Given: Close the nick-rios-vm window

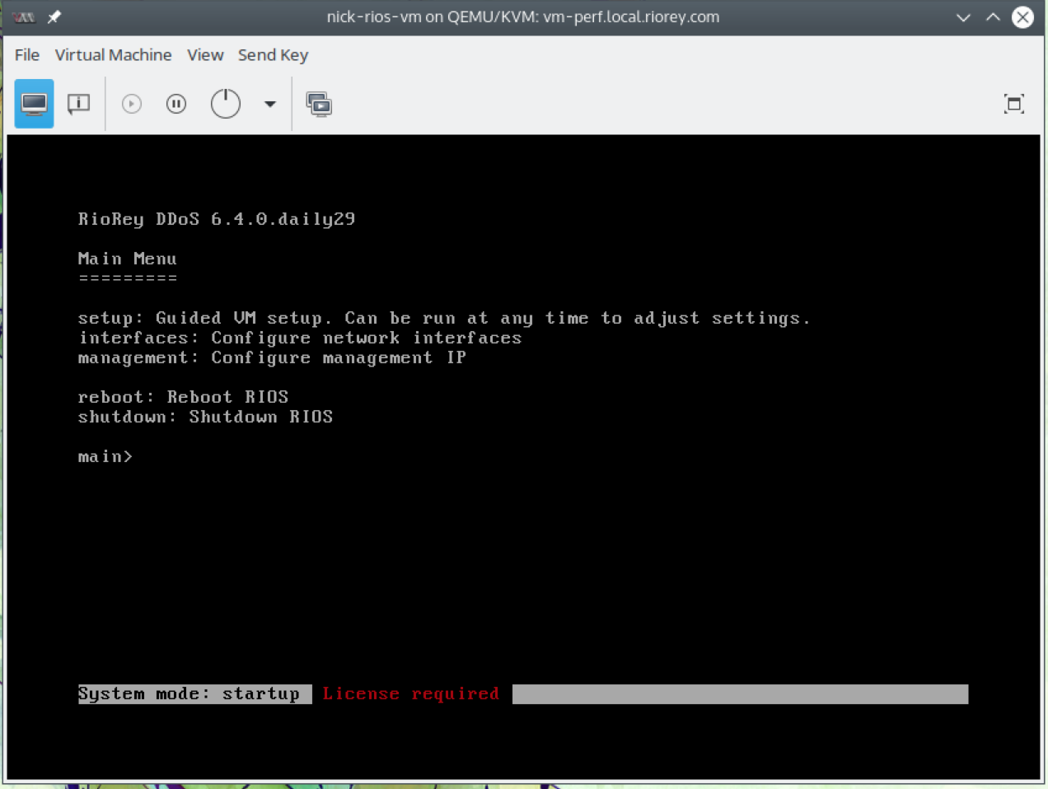Looking at the screenshot, I should (1022, 17).
